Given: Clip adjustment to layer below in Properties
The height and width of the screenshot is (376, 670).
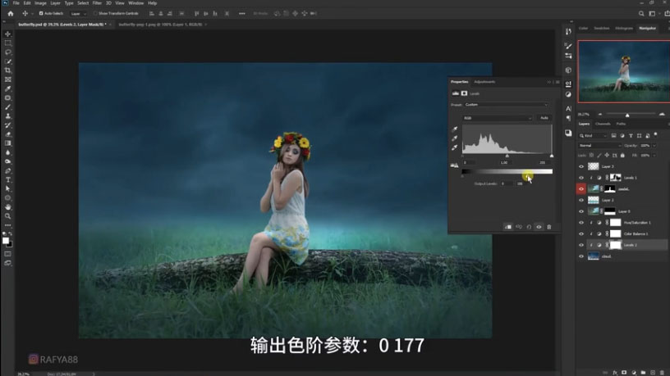Looking at the screenshot, I should pos(508,227).
